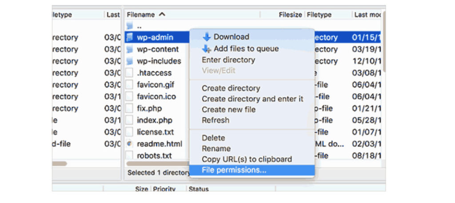Click the fix.php file icon
The height and width of the screenshot is (203, 455).
129,108
